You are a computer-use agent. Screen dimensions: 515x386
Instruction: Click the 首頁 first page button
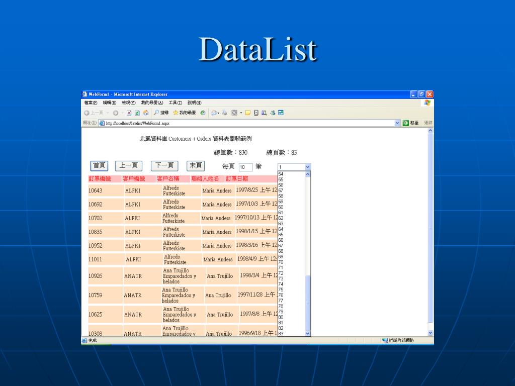(x=99, y=166)
